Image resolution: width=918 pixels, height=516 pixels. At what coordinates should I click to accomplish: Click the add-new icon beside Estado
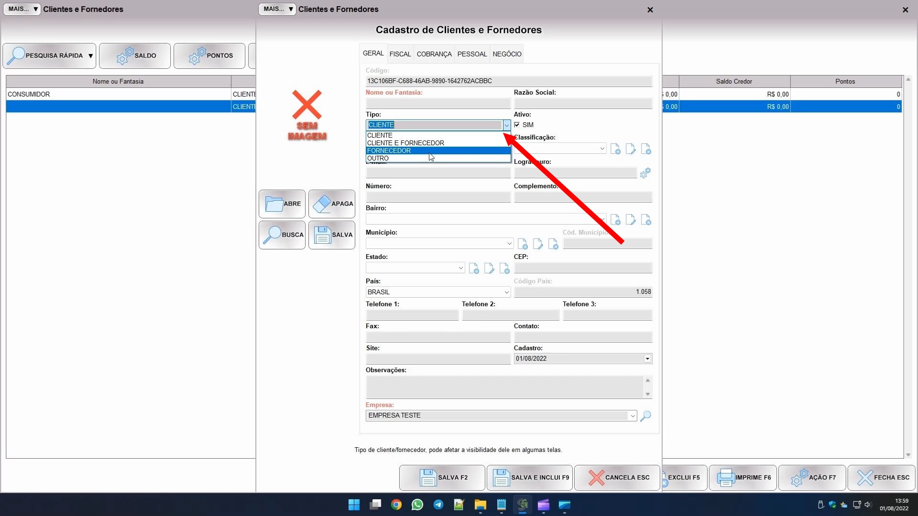pos(474,269)
